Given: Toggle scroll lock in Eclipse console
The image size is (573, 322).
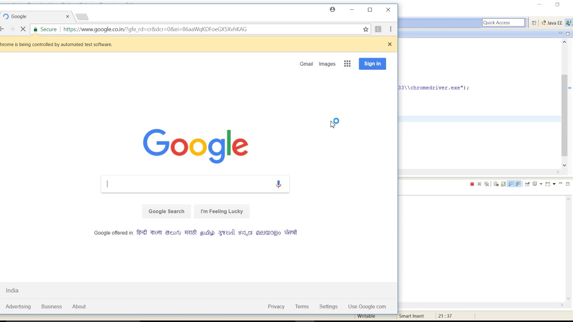Looking at the screenshot, I should tap(504, 184).
